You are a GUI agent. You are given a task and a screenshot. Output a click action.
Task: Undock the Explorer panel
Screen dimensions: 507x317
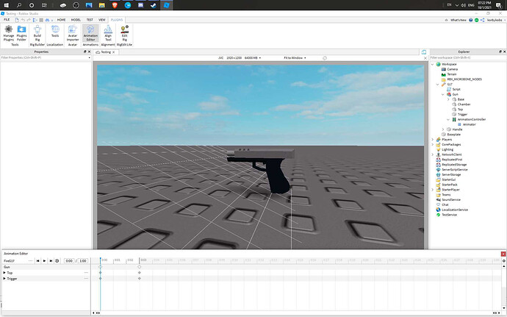[x=500, y=51]
